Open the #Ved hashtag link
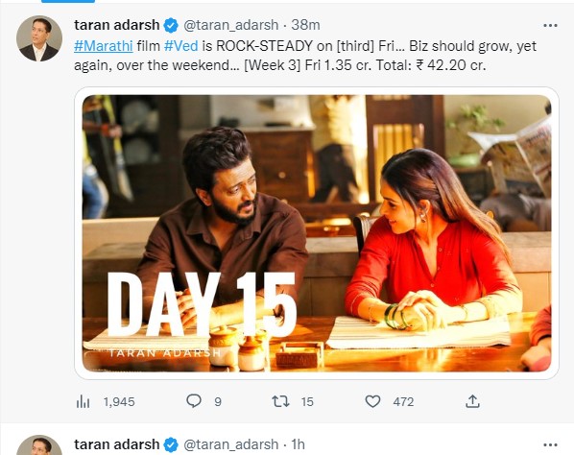The height and width of the screenshot is (455, 574). pos(180,46)
